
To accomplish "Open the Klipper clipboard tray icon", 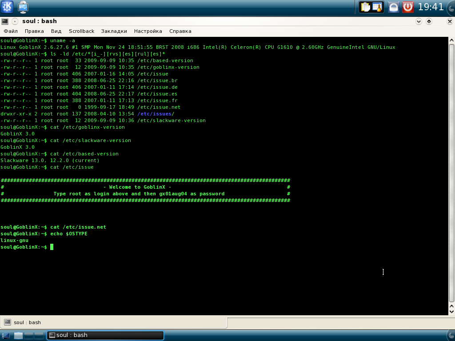I will click(x=366, y=7).
